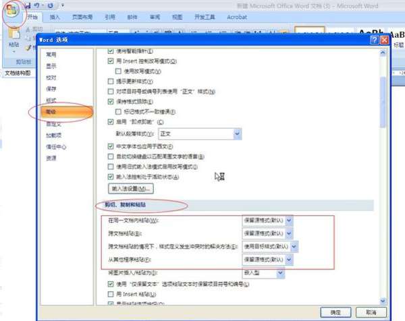
Task: Click the 剪切、复制和粘贴 section heading
Action: coord(125,205)
